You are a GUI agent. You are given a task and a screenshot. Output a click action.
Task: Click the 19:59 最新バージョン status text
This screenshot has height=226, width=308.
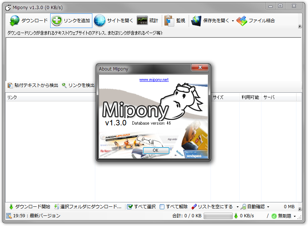(x=37, y=216)
